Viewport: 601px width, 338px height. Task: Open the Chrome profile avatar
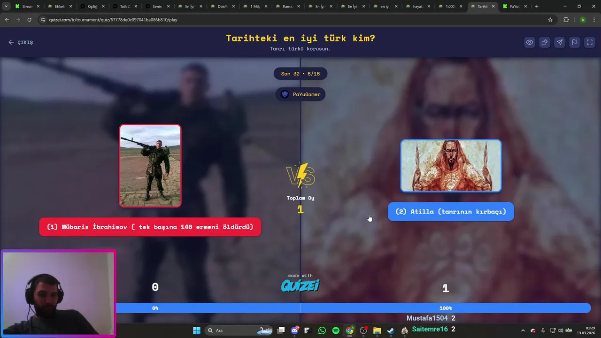point(583,20)
